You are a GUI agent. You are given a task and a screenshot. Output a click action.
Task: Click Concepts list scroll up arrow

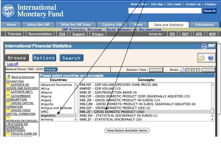(213, 116)
